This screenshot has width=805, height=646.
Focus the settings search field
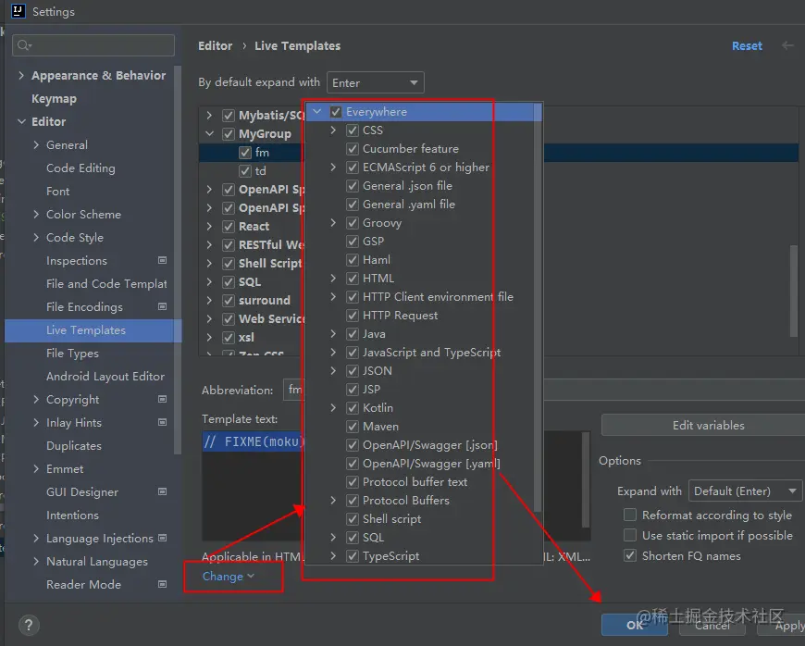click(93, 45)
